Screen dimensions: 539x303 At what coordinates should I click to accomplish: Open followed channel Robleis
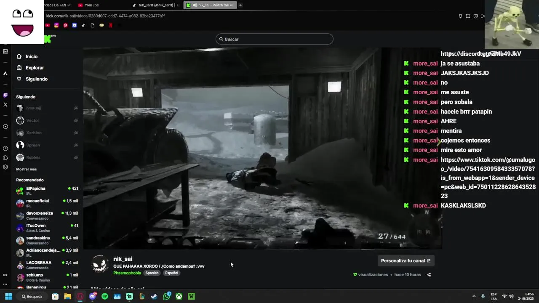pyautogui.click(x=47, y=157)
